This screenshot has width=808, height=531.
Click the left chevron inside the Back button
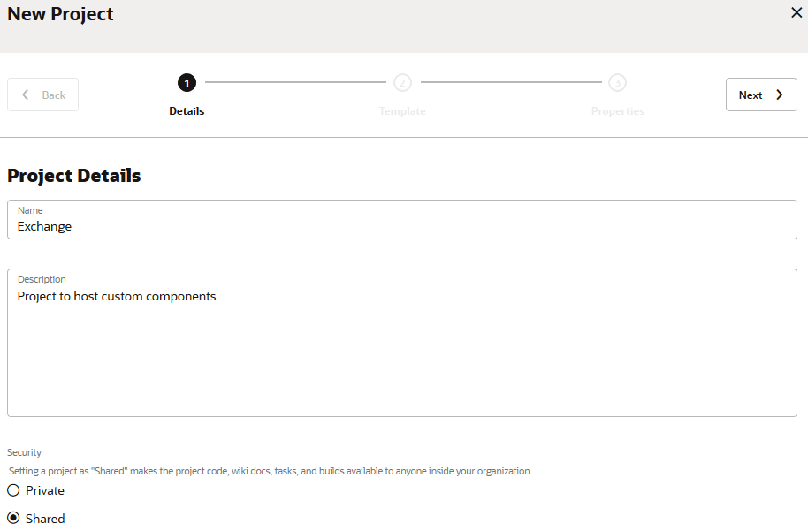pyautogui.click(x=26, y=95)
